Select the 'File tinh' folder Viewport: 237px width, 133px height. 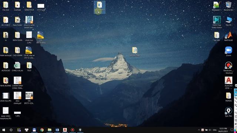(x=6, y=6)
